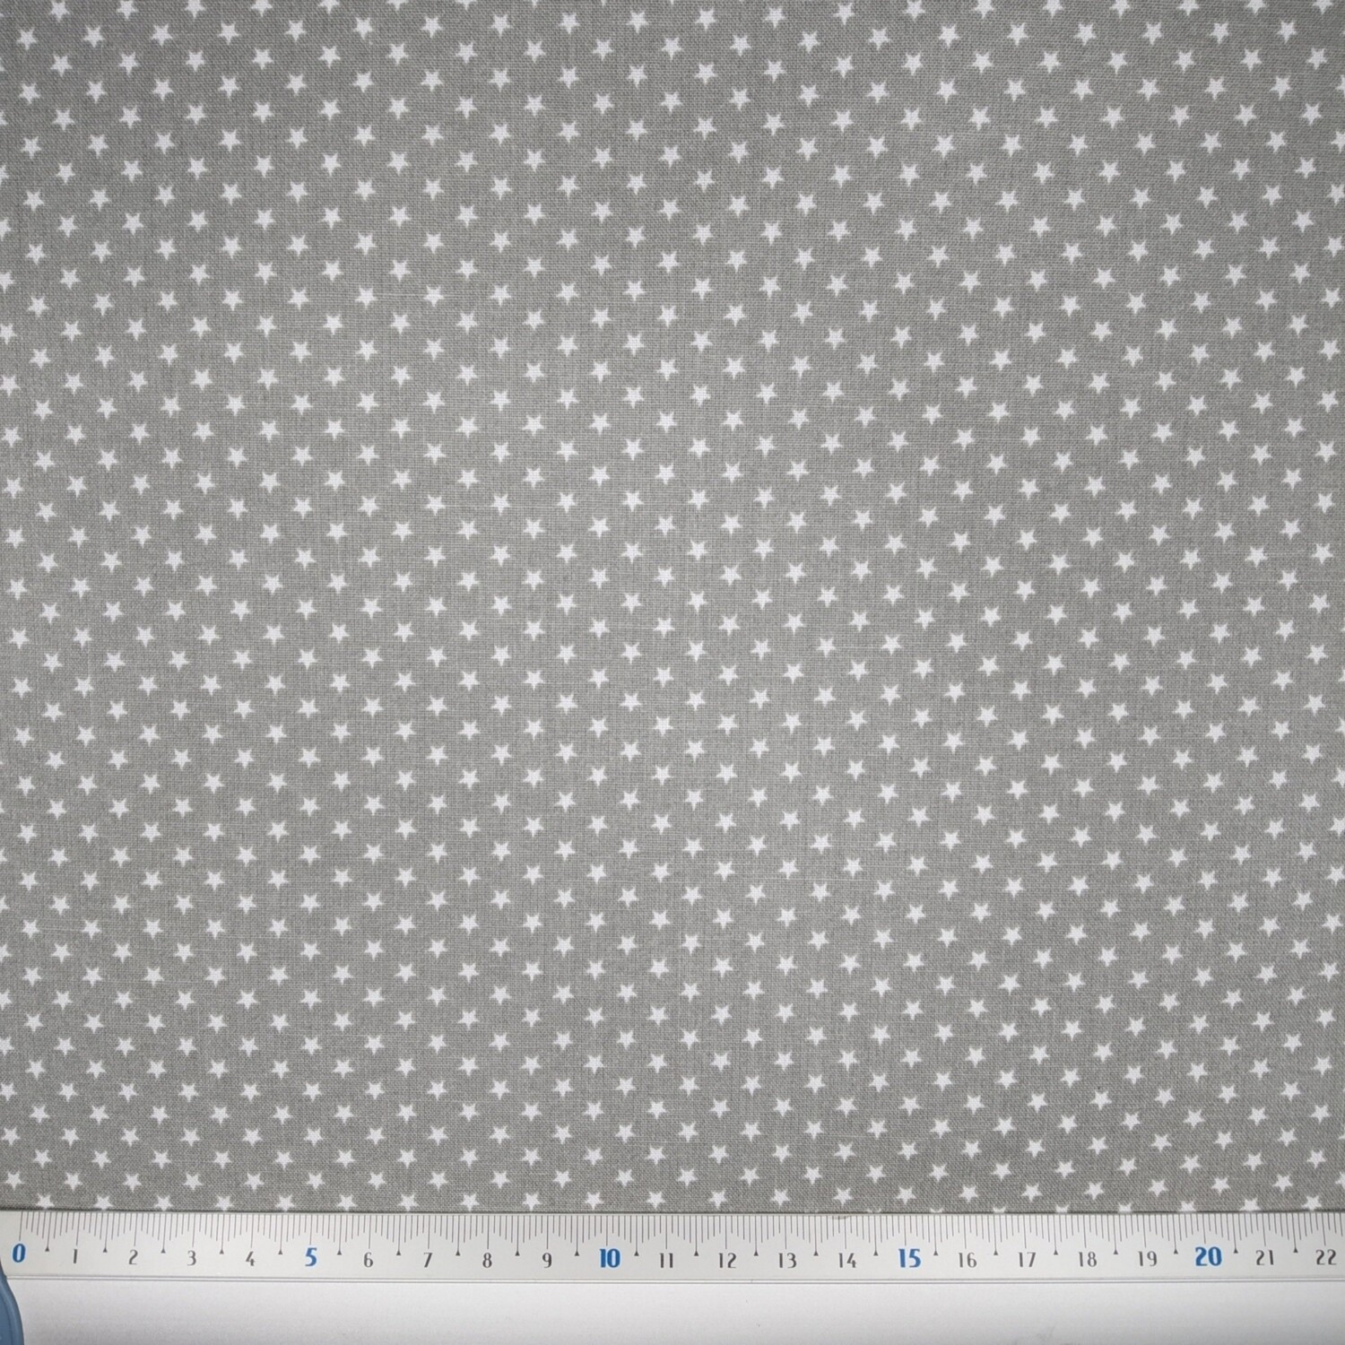Image resolution: width=1345 pixels, height=1345 pixels.
Task: Pick the number 3 ruler mark
Action: point(191,1257)
